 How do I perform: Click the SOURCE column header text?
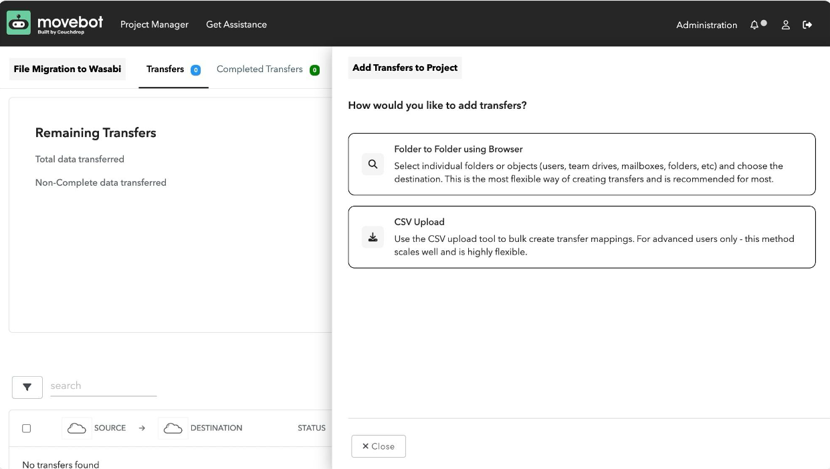[x=110, y=428]
